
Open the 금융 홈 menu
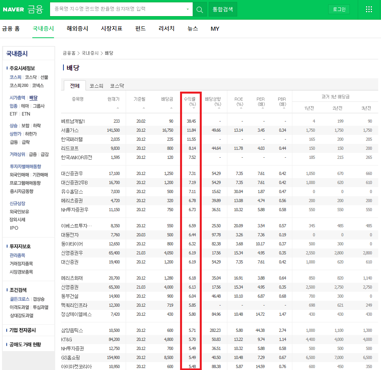(x=11, y=29)
